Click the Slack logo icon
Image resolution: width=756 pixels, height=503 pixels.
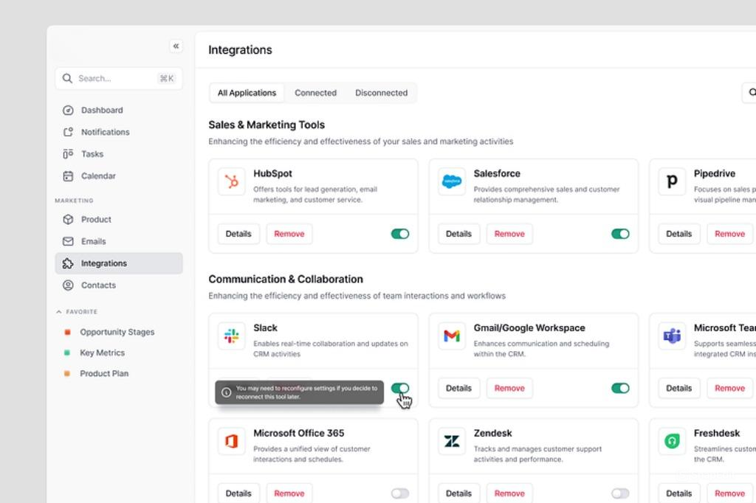[231, 336]
